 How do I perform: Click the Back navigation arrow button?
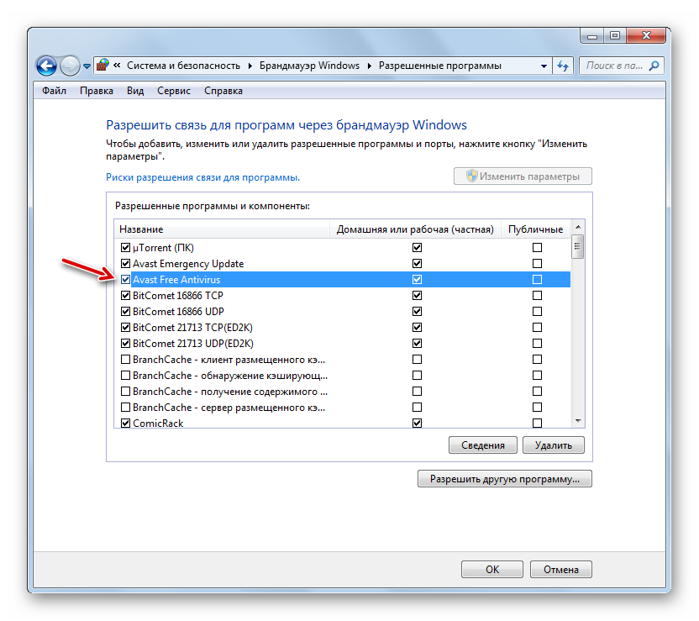tap(46, 66)
